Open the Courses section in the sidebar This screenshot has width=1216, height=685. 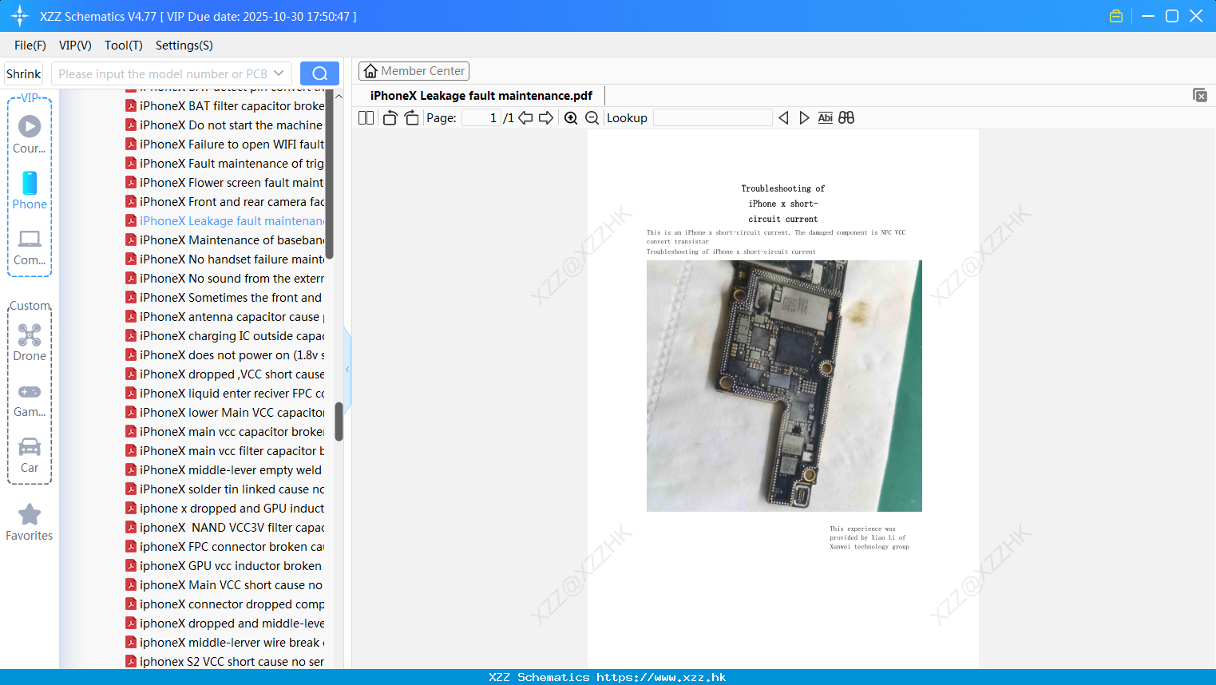(x=30, y=134)
